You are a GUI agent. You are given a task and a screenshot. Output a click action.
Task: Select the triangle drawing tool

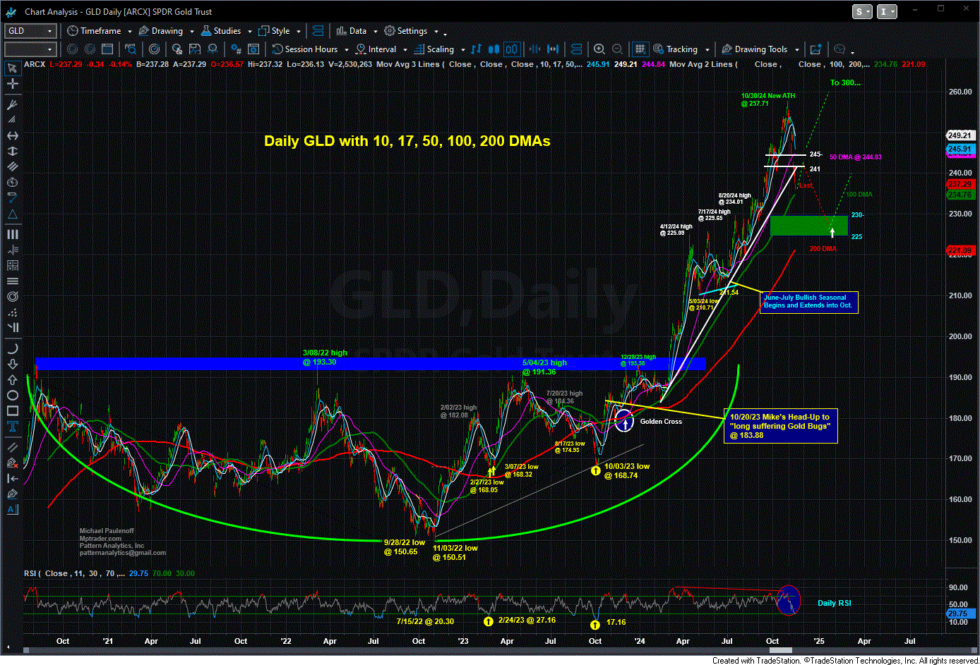(12, 213)
